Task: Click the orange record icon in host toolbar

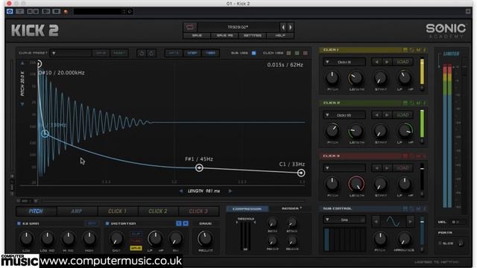Action: coord(66,12)
